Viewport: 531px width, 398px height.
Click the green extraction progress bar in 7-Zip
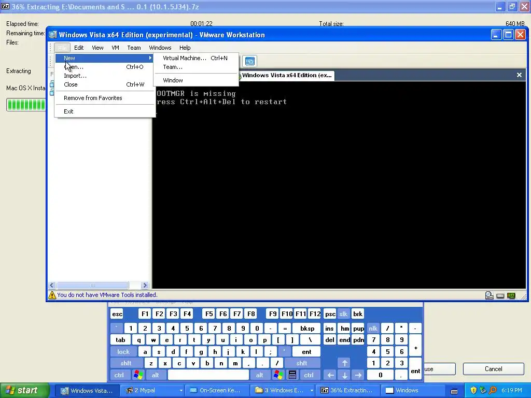pyautogui.click(x=26, y=105)
